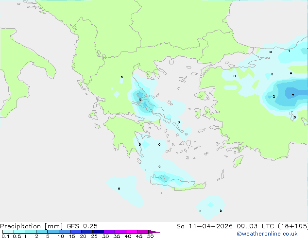Select the 45–50 mm legend color swatch
This screenshot has width=308, height=238.
(143, 232)
